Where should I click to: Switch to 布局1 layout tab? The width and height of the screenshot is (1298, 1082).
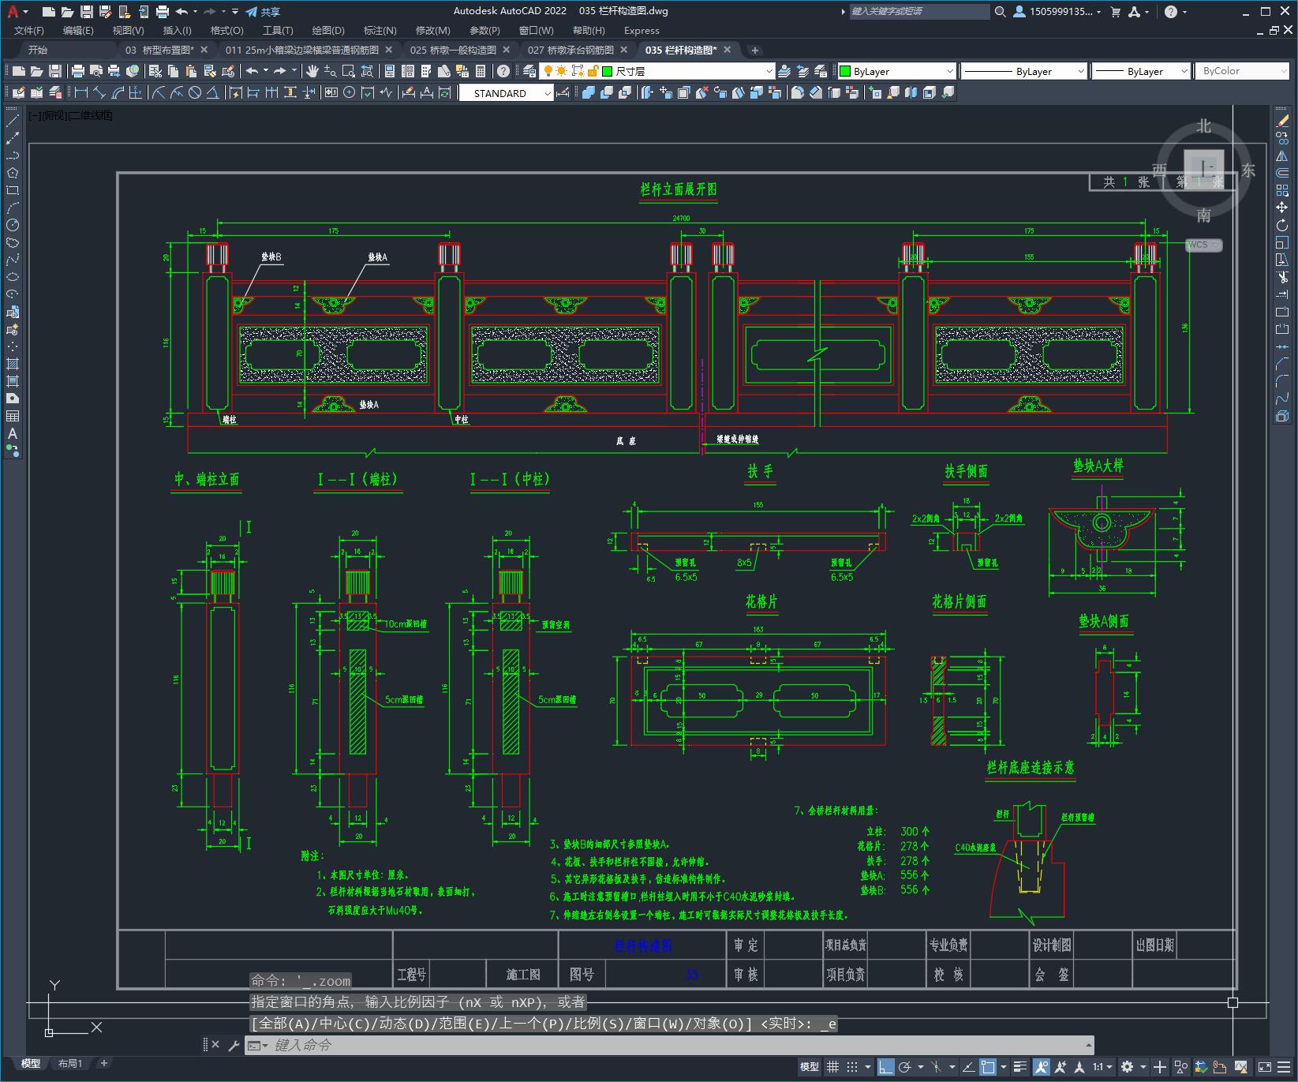pos(70,1063)
